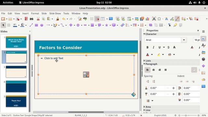Open Shapes deck in sidebar
This screenshot has height=117, width=208.
point(203,66)
